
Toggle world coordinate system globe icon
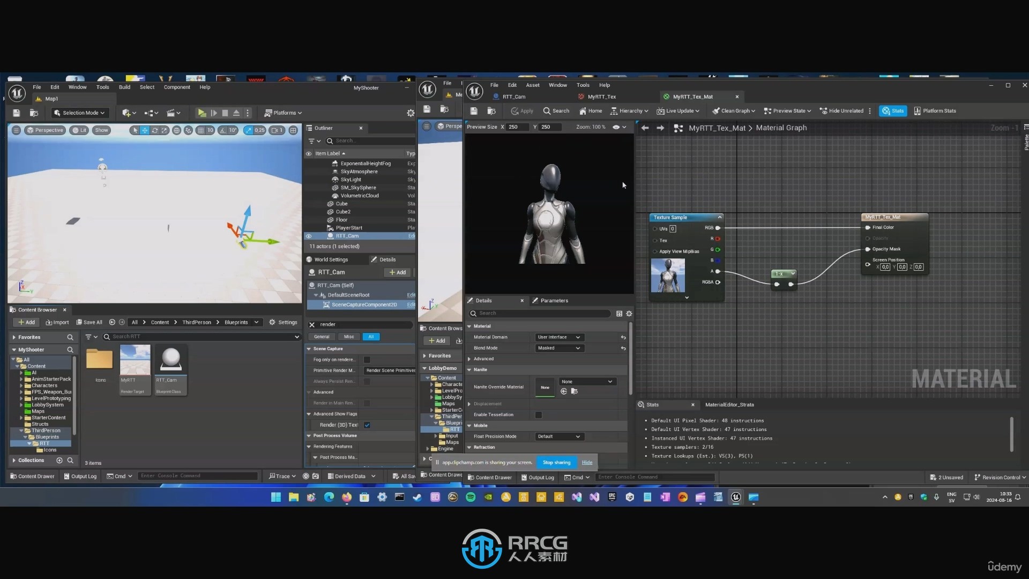(x=176, y=130)
